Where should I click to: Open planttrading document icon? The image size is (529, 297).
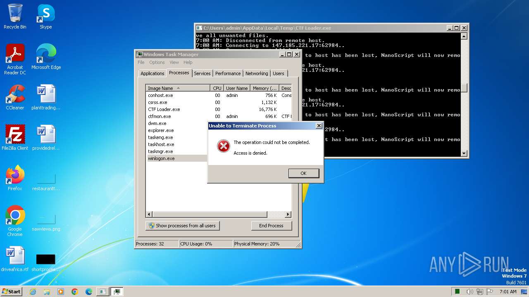46,97
